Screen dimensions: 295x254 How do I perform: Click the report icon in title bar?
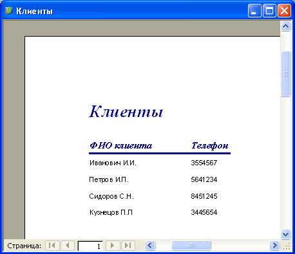pyautogui.click(x=9, y=11)
